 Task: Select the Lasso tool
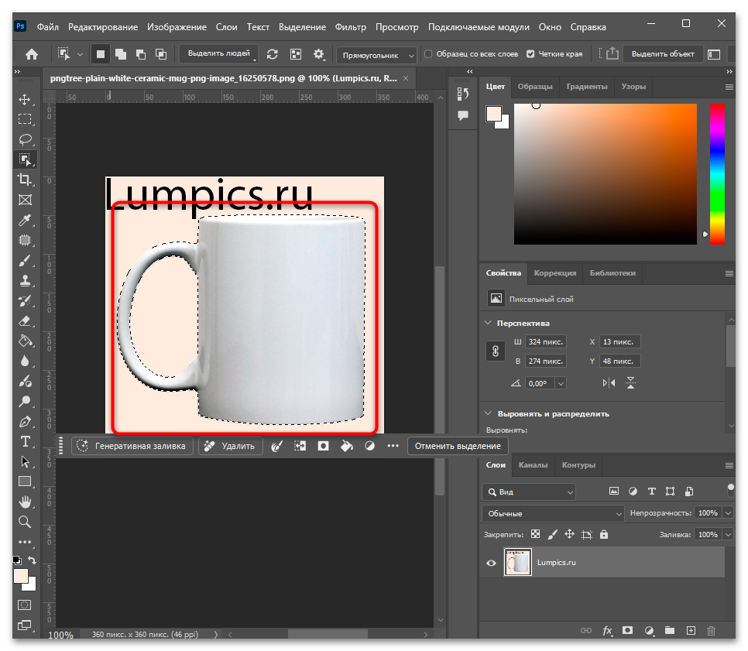tap(25, 139)
